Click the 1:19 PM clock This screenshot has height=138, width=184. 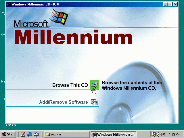[x=175, y=134]
